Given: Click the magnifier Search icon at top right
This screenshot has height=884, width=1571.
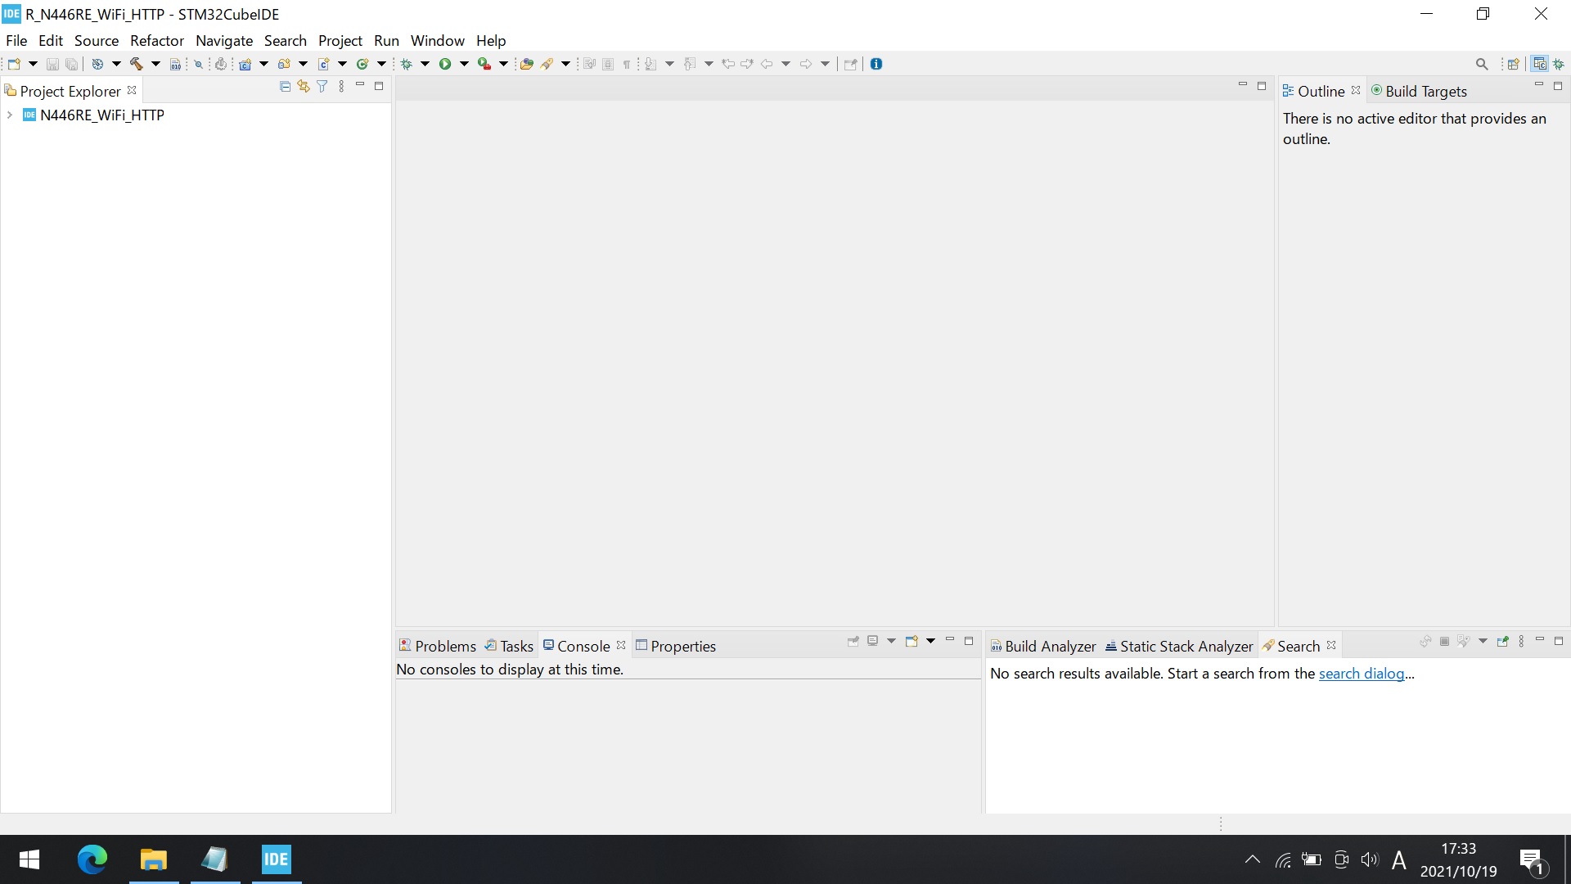Looking at the screenshot, I should (x=1482, y=64).
